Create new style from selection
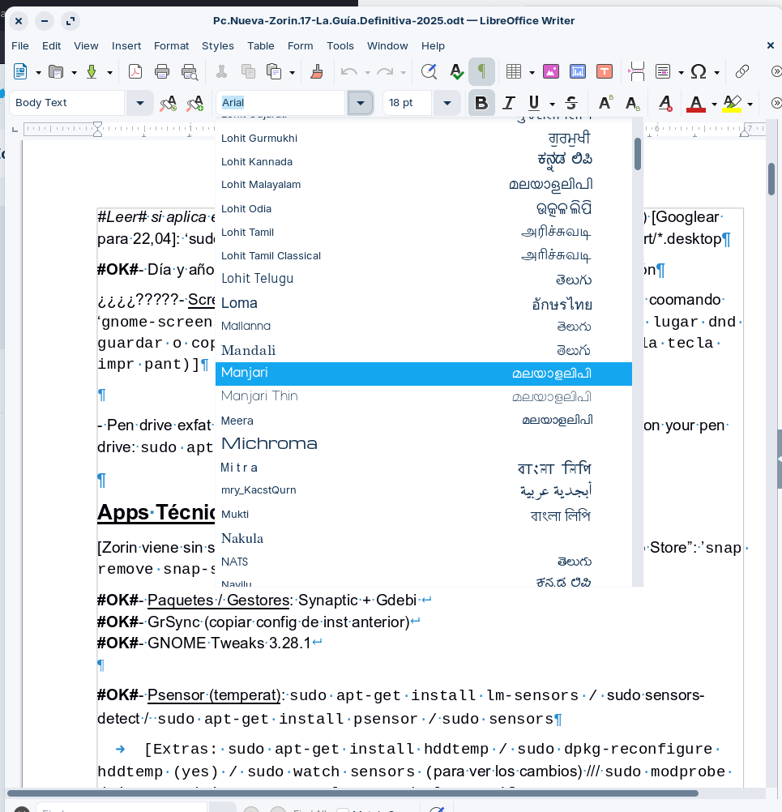 coord(195,103)
